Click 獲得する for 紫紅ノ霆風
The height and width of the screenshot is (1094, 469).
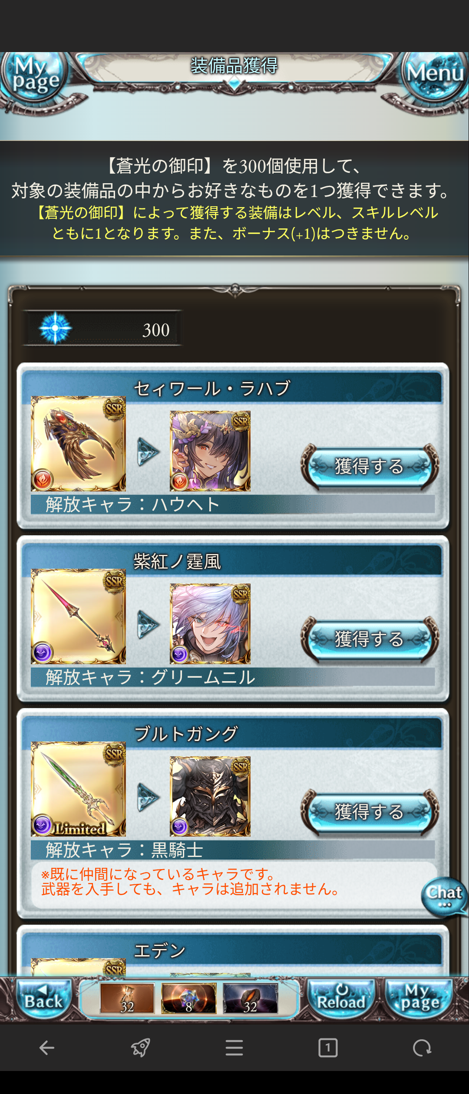[x=370, y=639]
